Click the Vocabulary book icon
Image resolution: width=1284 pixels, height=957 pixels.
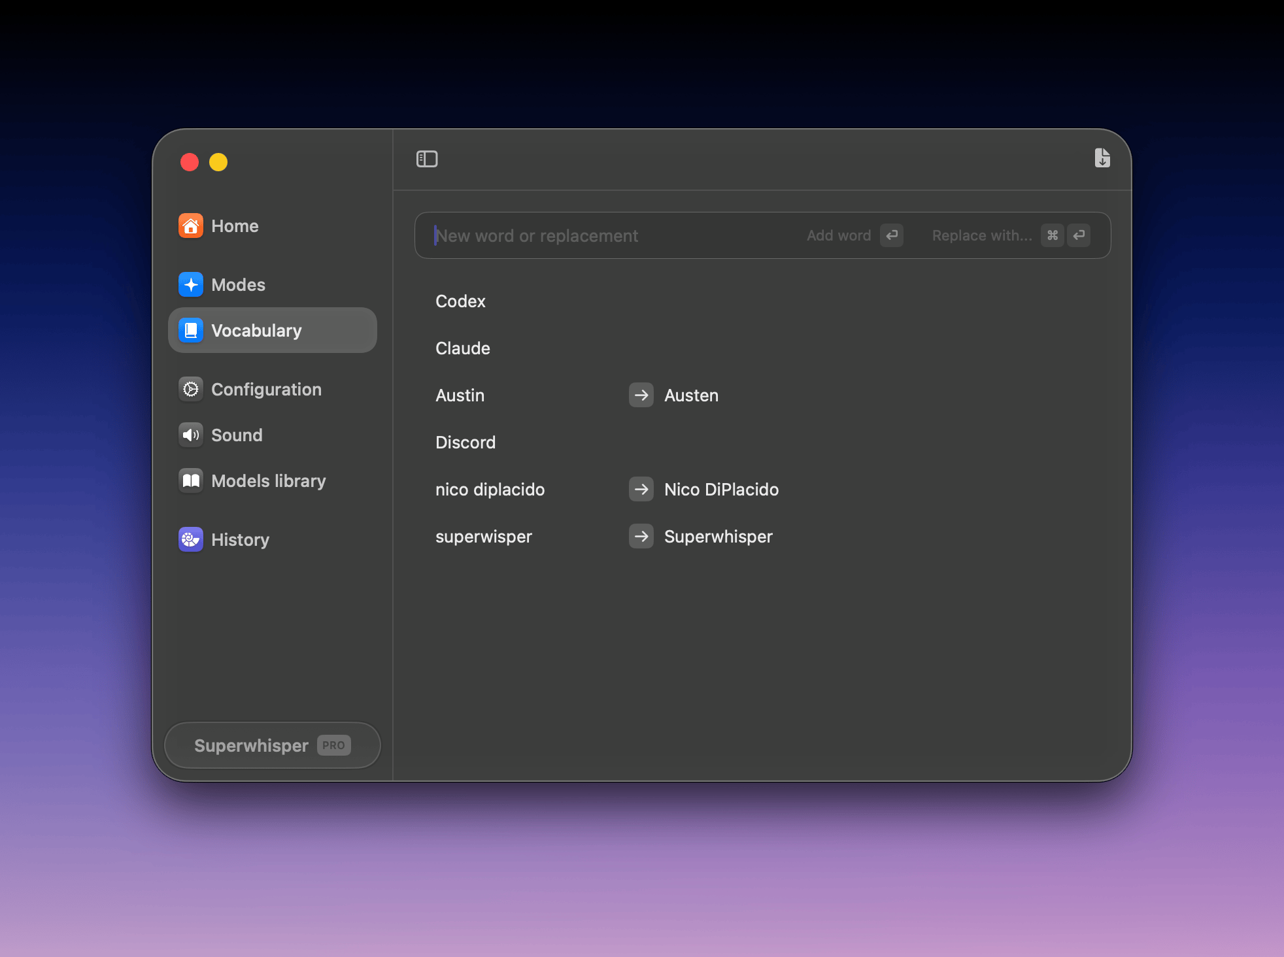point(191,331)
